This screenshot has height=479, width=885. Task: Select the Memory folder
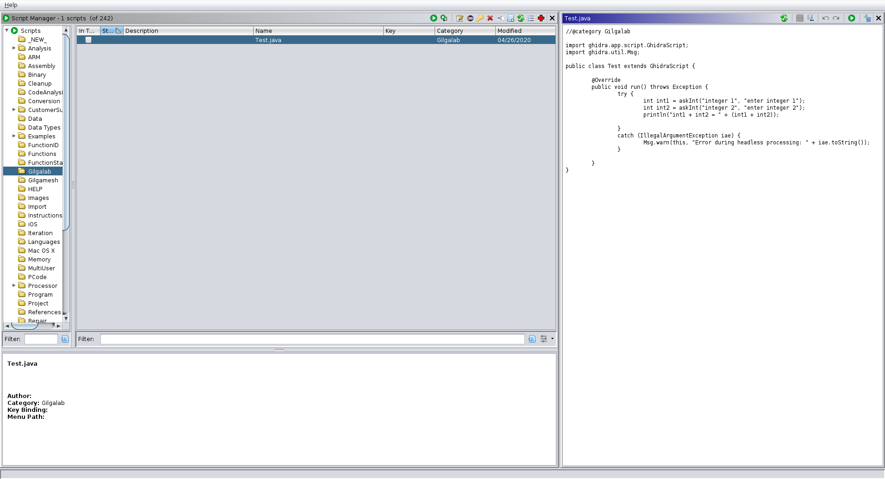click(39, 259)
